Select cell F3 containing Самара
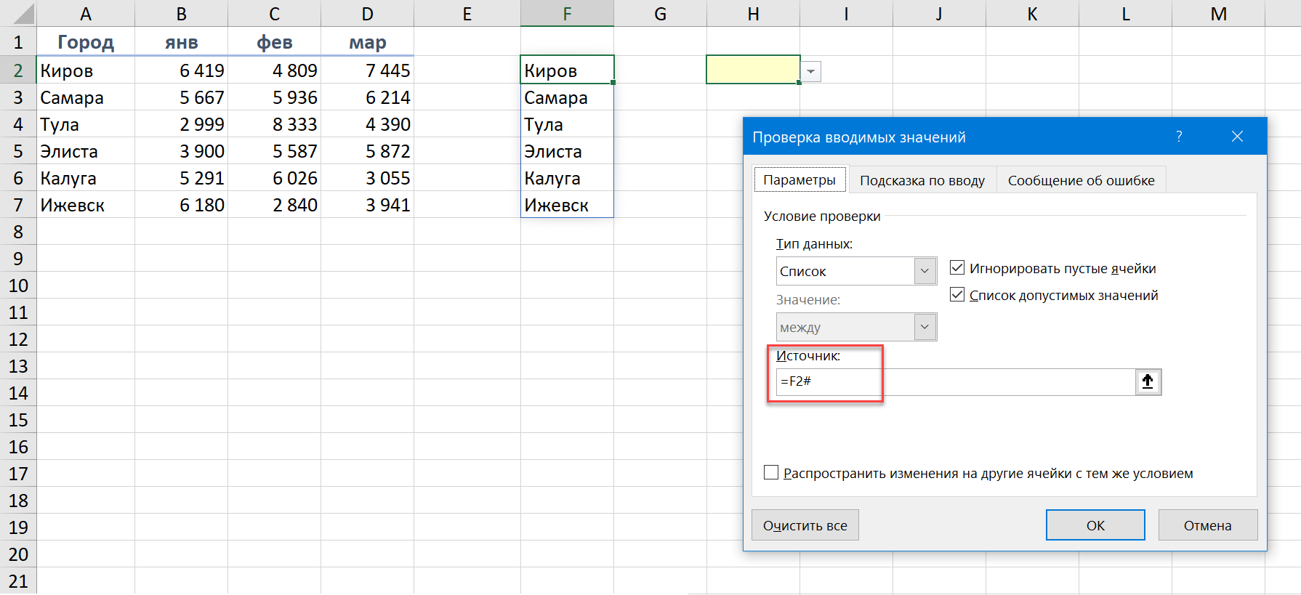Image resolution: width=1301 pixels, height=595 pixels. (567, 97)
